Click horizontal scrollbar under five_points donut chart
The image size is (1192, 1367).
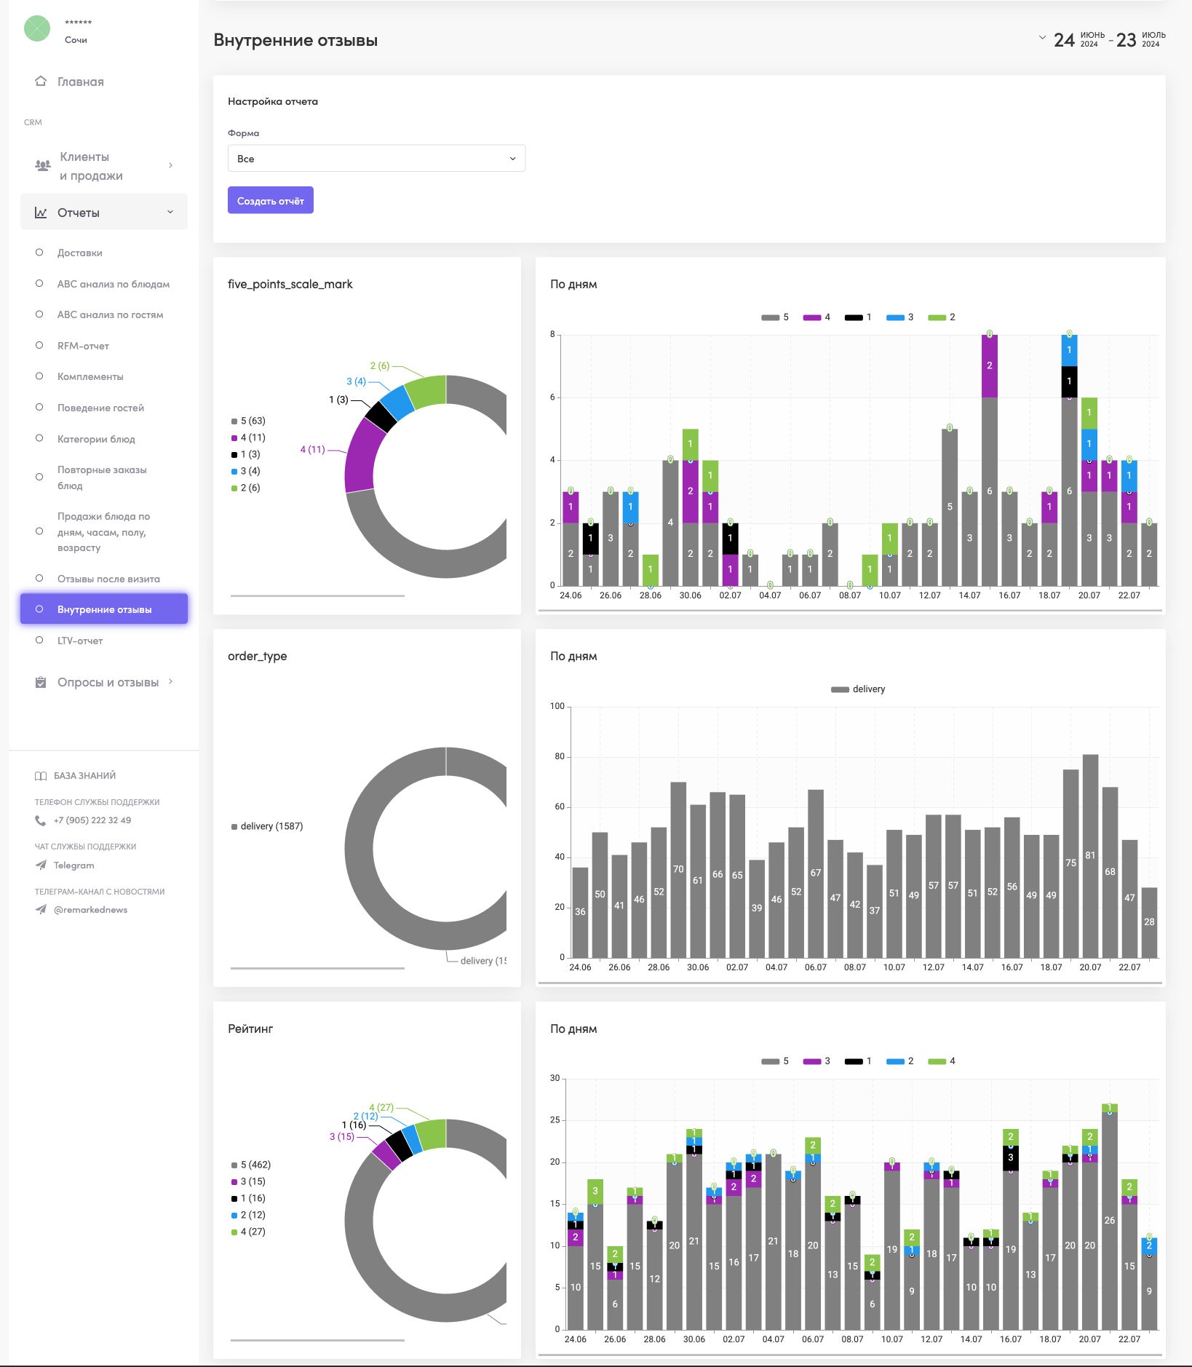pyautogui.click(x=317, y=596)
